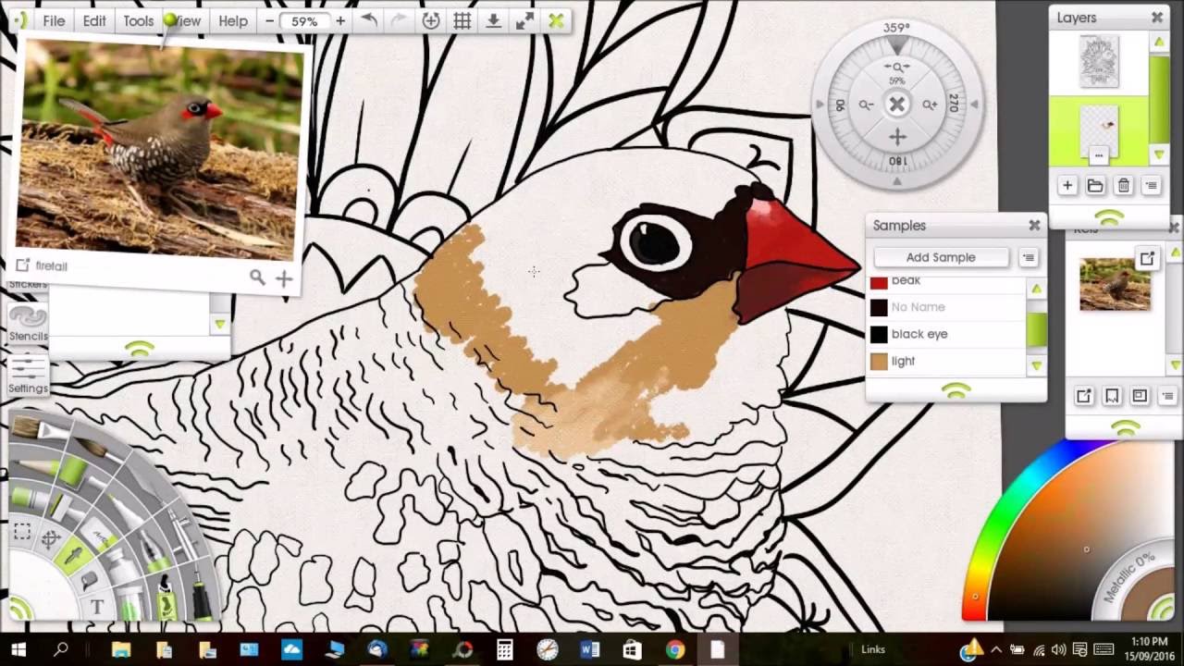Open the Edit menu
The height and width of the screenshot is (666, 1184).
94,20
